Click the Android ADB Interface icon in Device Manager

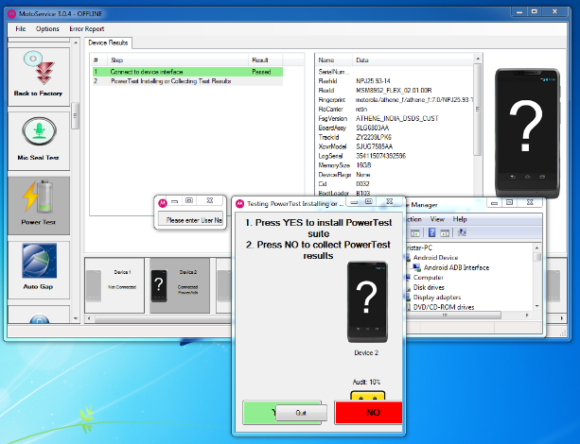[x=416, y=267]
